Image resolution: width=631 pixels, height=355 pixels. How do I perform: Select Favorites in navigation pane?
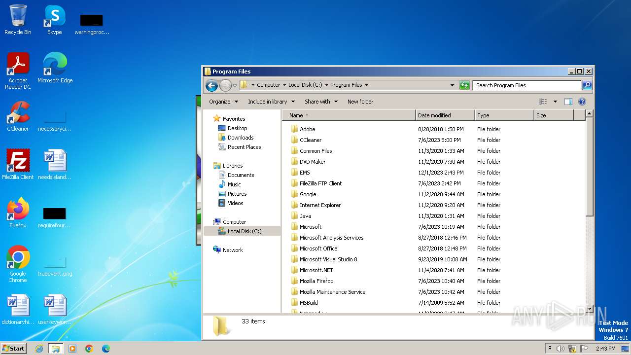[234, 119]
